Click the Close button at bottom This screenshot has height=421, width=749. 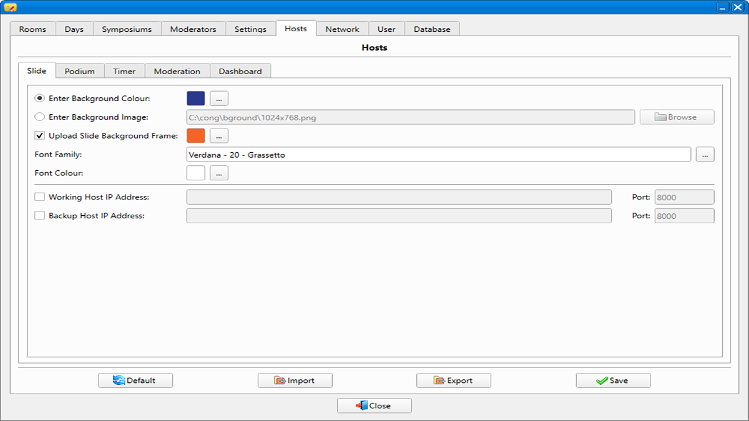[x=374, y=405]
